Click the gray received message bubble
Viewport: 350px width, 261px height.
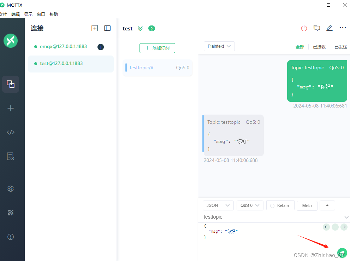pos(233,135)
